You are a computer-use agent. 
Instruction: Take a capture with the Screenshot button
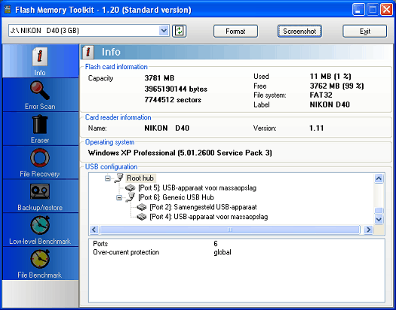point(299,32)
